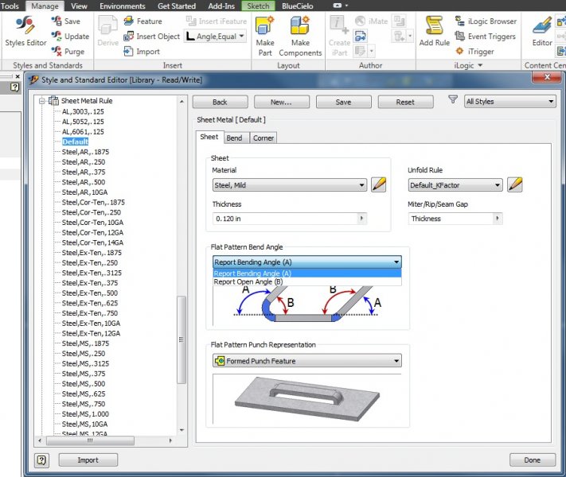Open the Angle,Equal dropdown in Insert panel
Image resolution: width=566 pixels, height=477 pixels.
pyautogui.click(x=241, y=36)
